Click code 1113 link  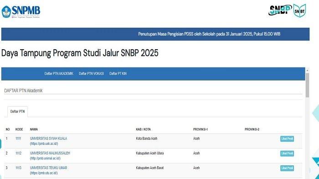[18, 168]
